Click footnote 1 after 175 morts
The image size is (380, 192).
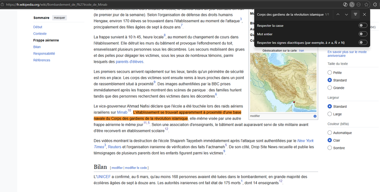click(242, 181)
